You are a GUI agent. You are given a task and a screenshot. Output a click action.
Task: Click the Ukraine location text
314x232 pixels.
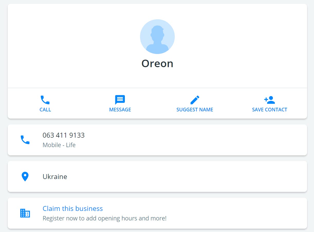(55, 177)
